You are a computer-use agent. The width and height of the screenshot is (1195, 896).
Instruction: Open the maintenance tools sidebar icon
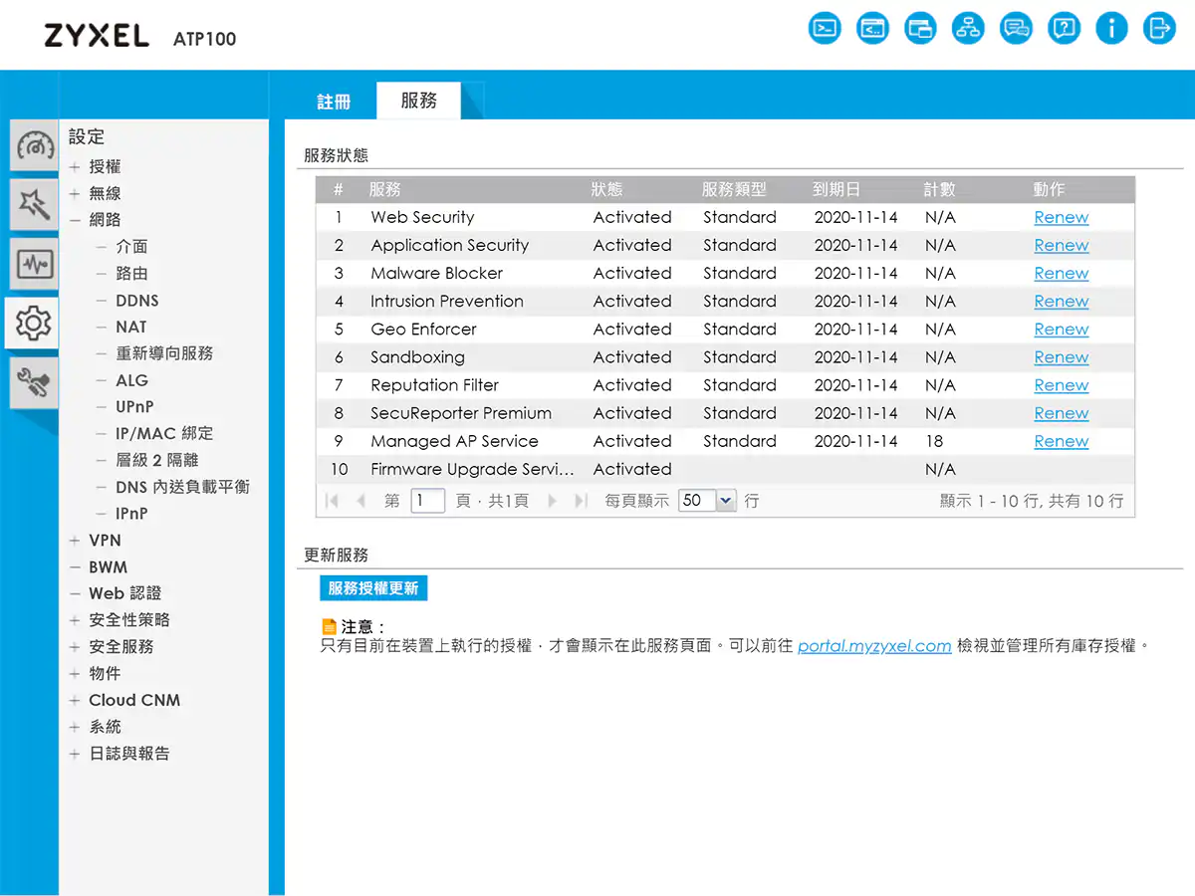(x=35, y=383)
